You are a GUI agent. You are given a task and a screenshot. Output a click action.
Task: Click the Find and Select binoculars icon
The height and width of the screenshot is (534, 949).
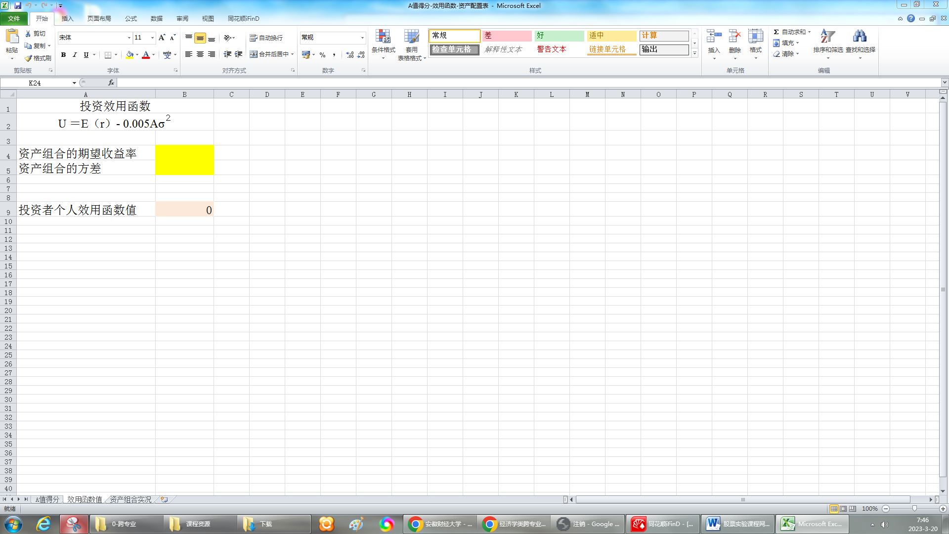tap(860, 37)
